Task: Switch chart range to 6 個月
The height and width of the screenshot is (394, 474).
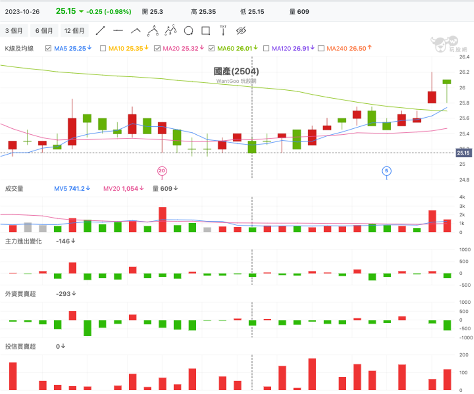Action: coord(44,31)
